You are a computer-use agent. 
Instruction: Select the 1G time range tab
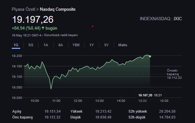pyautogui.click(x=16, y=45)
